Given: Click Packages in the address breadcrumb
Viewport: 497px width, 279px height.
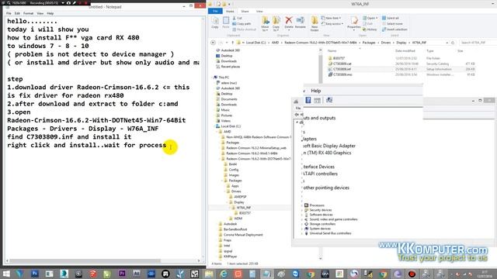Looking at the screenshot, I should point(369,43).
